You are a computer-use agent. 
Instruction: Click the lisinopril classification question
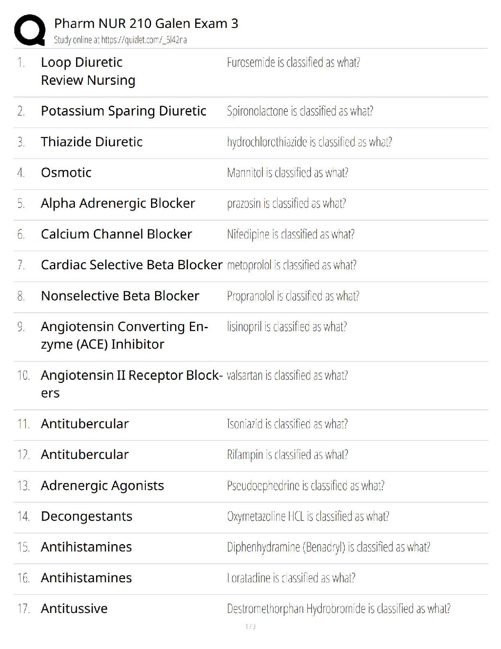[287, 327]
